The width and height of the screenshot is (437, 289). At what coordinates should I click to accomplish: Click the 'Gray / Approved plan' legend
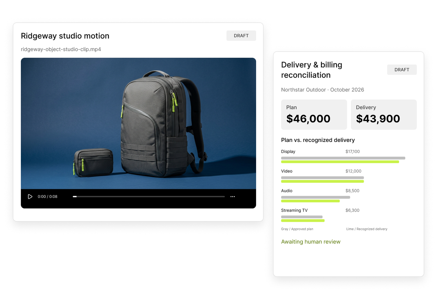[x=297, y=229]
